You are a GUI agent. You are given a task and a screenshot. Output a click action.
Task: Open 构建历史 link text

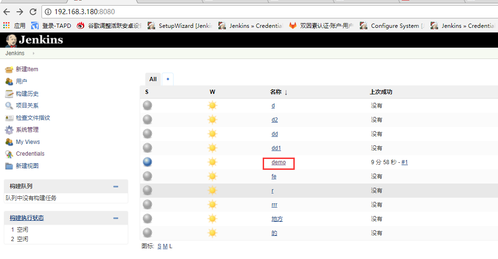pos(27,94)
